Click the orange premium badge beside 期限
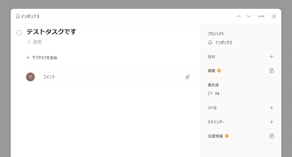Image resolution: width=292 pixels, height=157 pixels. pos(219,71)
